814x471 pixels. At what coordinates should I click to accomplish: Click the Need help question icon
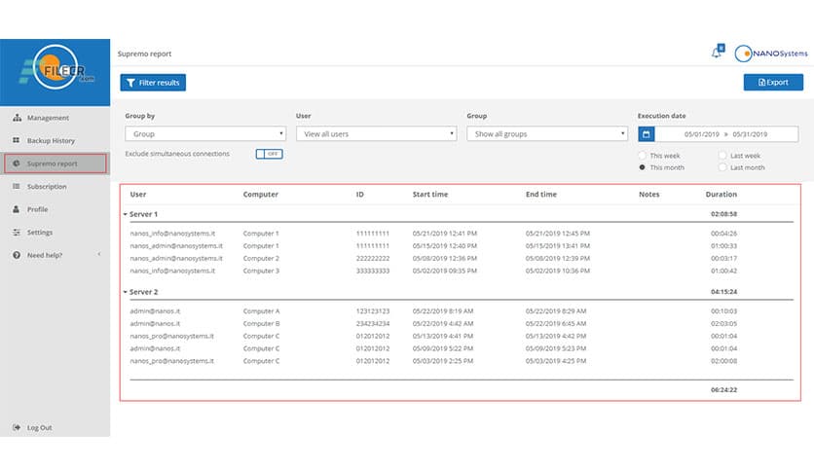(x=17, y=255)
